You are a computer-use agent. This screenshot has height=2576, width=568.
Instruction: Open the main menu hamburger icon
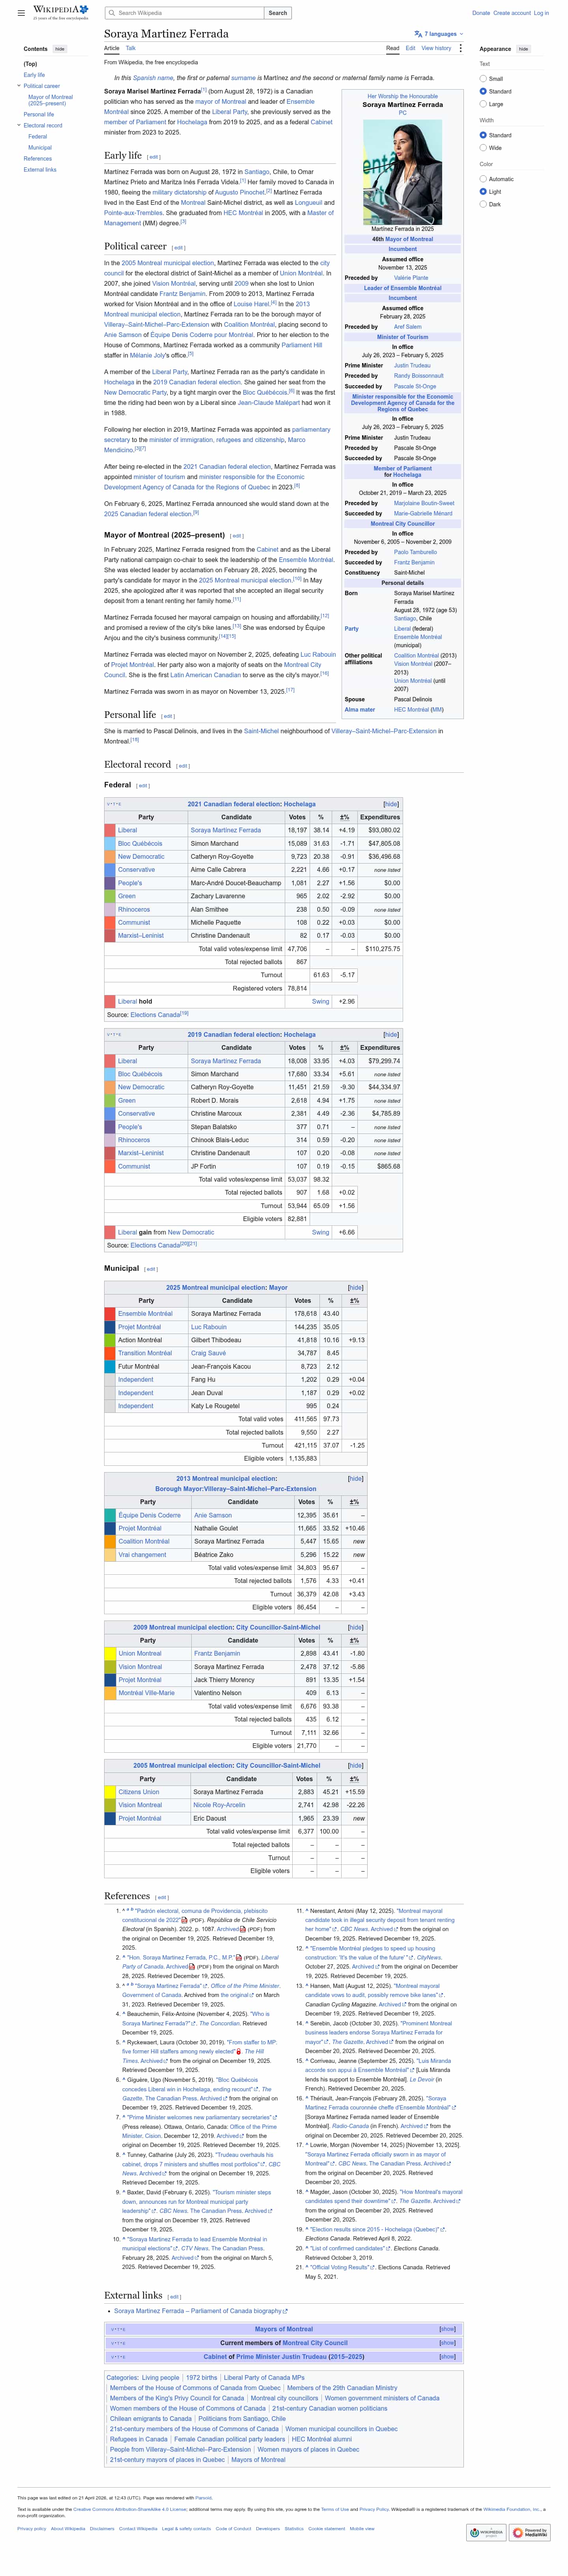(x=21, y=13)
